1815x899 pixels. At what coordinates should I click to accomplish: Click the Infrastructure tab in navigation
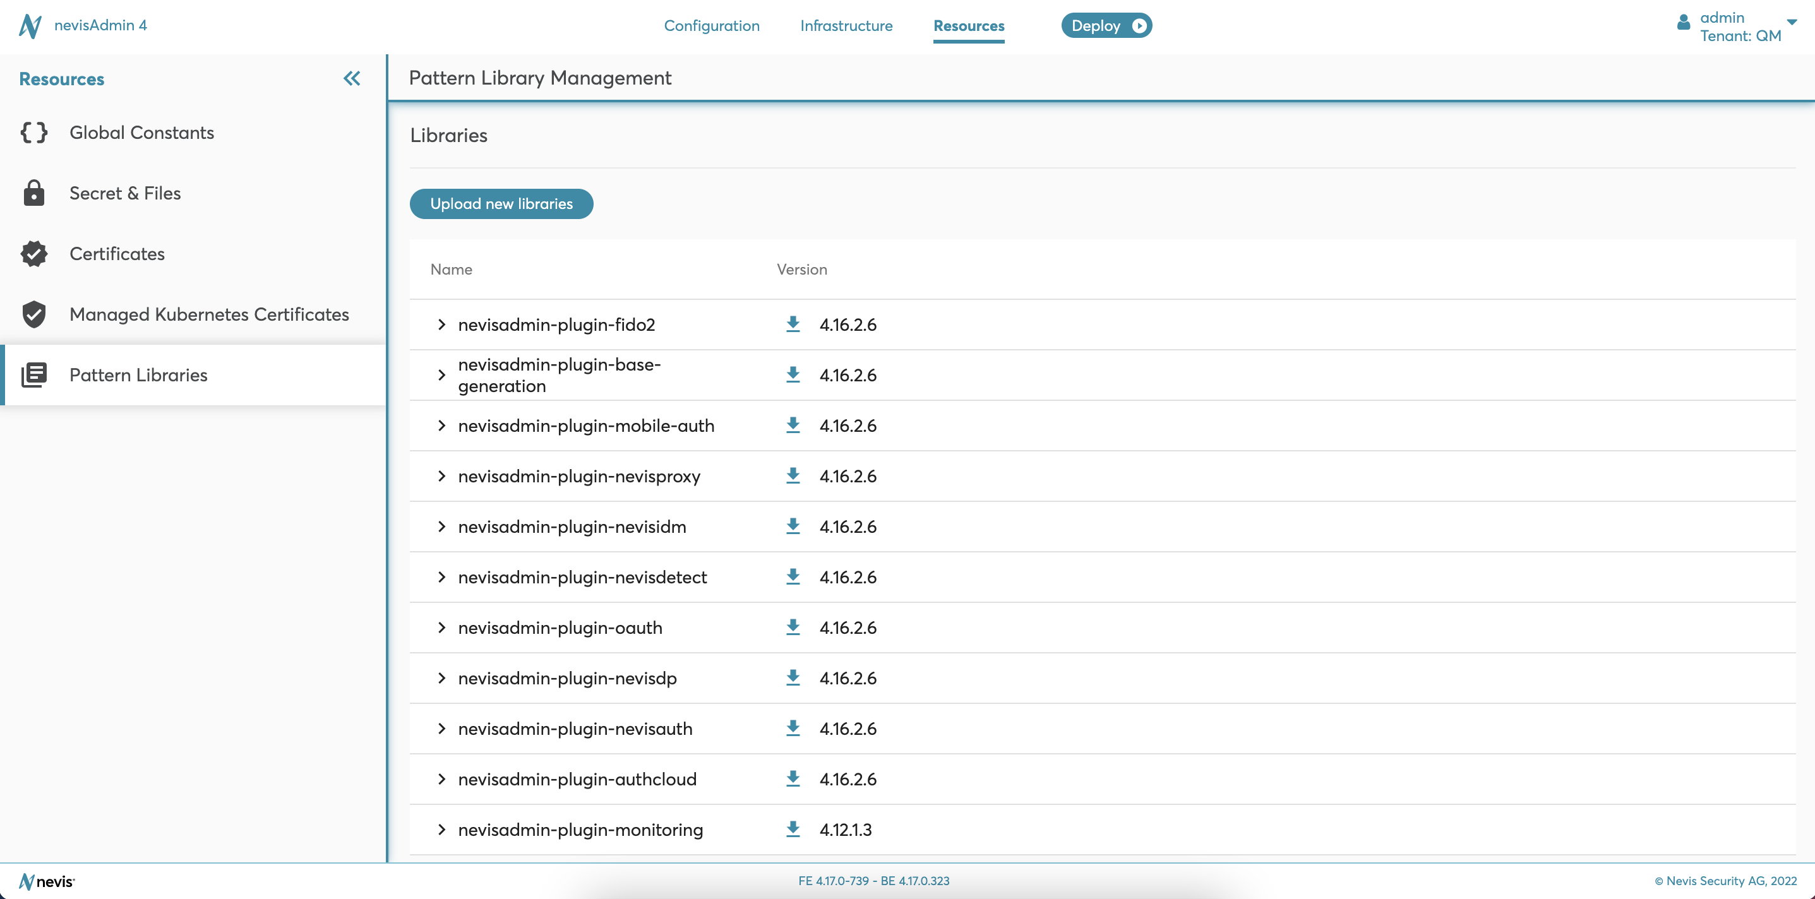coord(846,25)
